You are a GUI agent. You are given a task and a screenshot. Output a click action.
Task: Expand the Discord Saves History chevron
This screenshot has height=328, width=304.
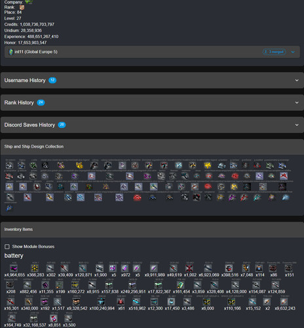tap(297, 125)
